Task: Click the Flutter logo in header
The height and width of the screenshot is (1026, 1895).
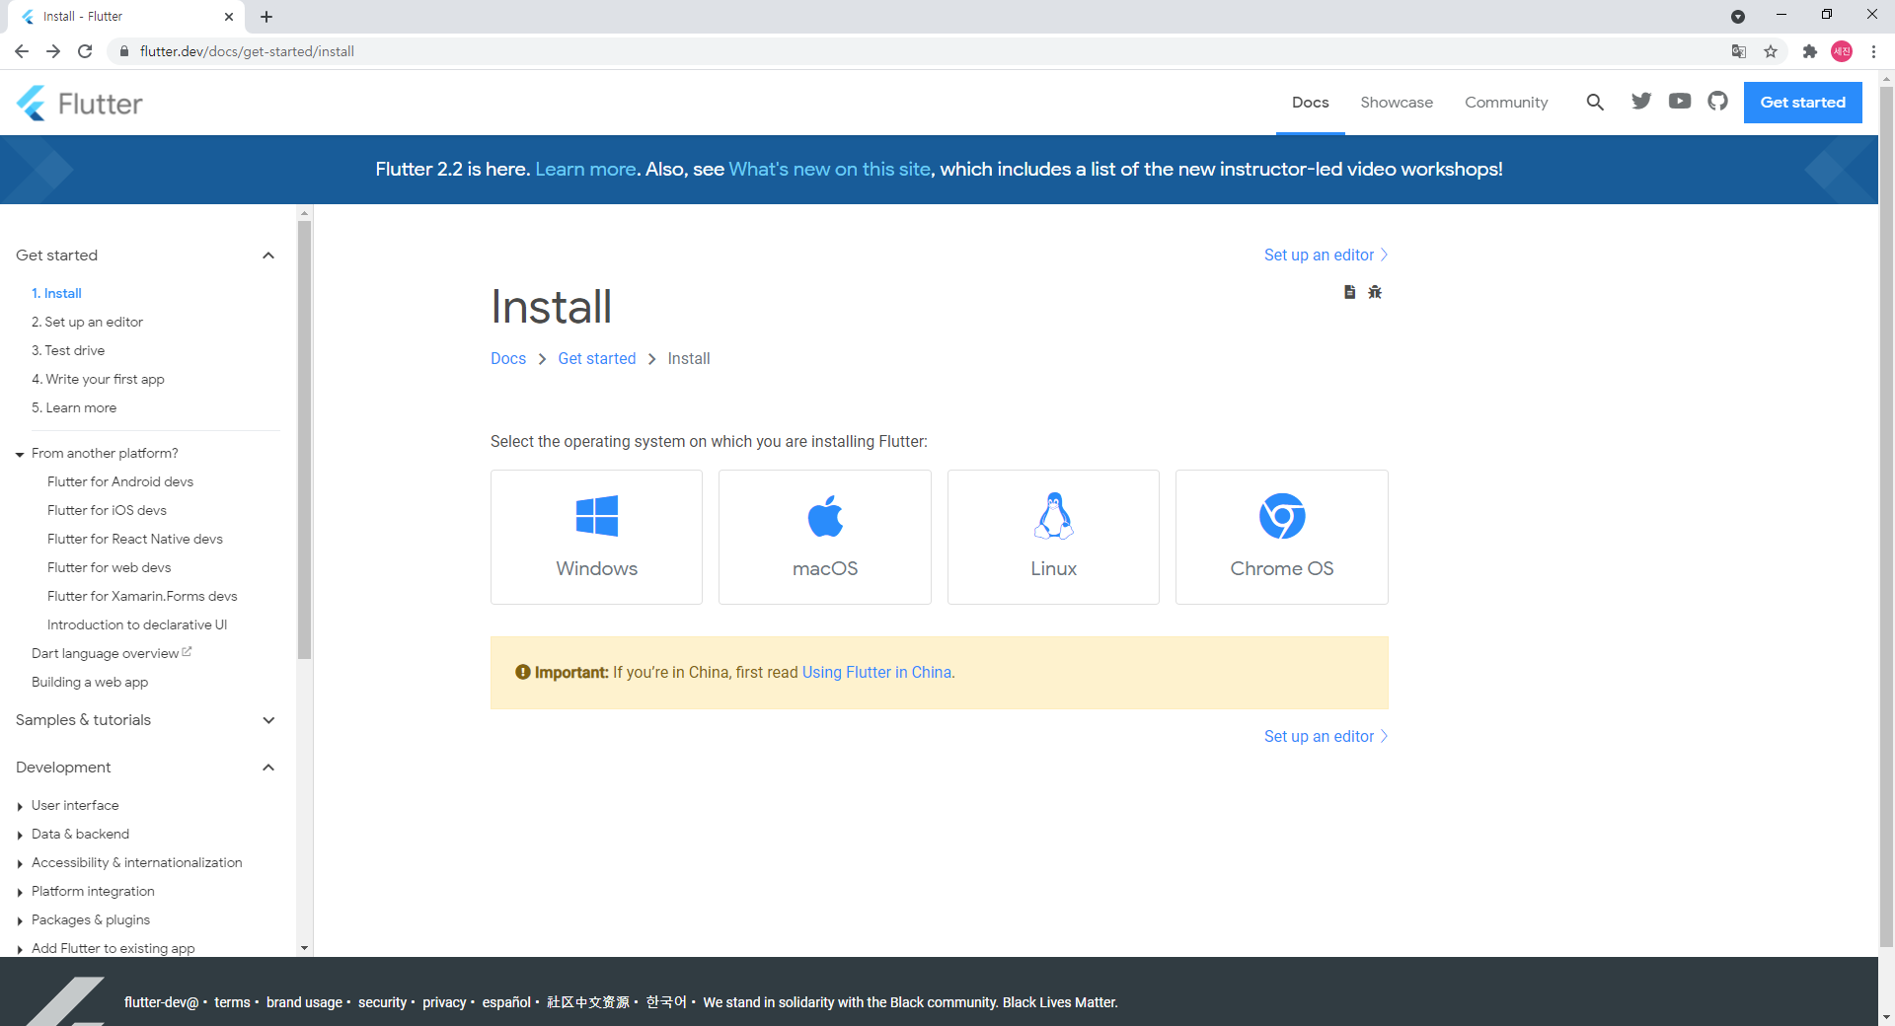Action: pyautogui.click(x=79, y=103)
